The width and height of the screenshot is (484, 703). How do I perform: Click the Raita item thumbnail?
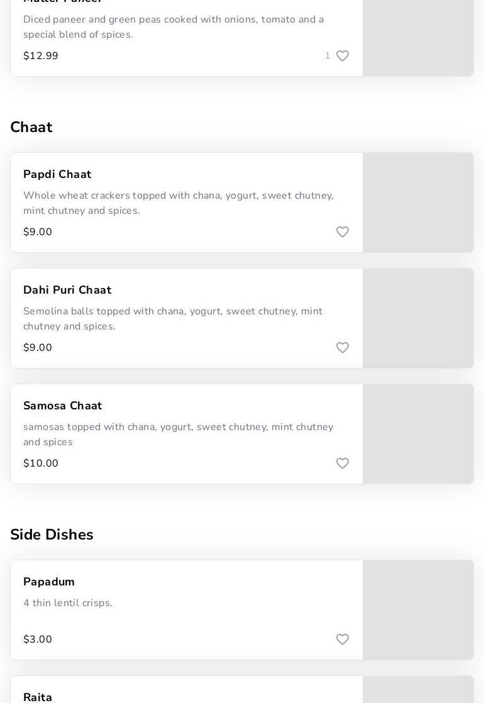(x=418, y=690)
